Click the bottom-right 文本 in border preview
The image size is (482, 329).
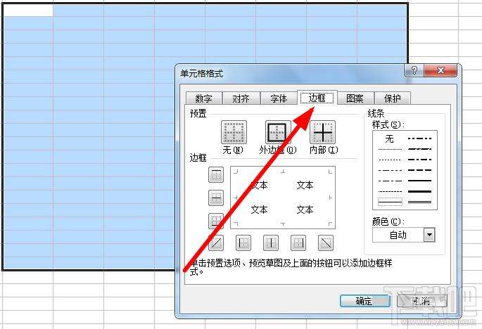point(305,209)
